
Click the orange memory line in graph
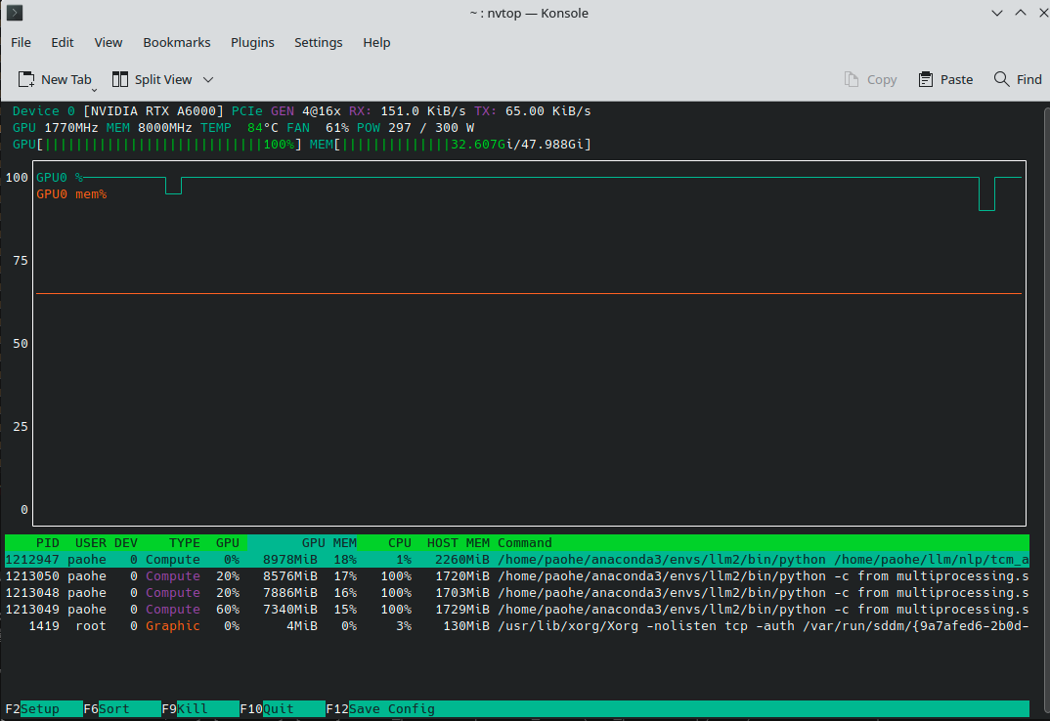coord(529,293)
